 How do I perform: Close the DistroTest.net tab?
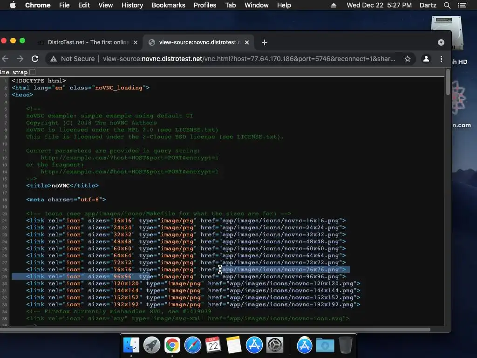click(136, 42)
